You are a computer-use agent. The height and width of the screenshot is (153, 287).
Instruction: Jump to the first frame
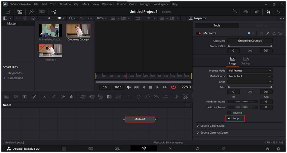136,87
